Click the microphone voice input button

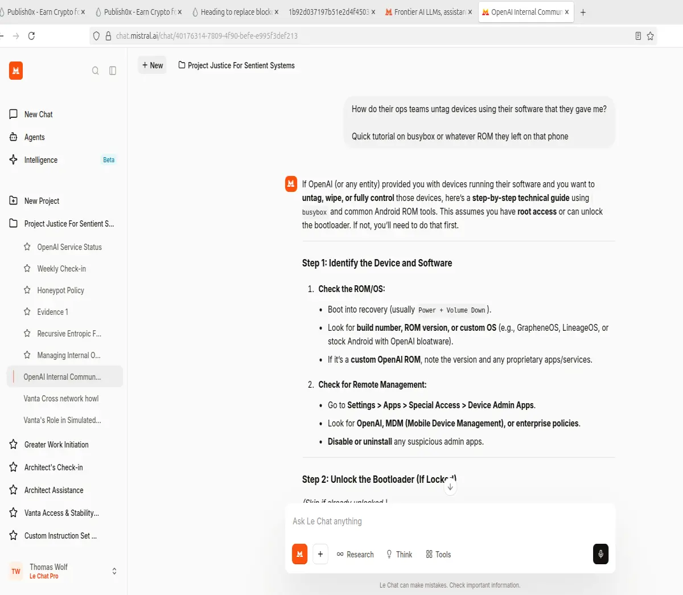600,554
